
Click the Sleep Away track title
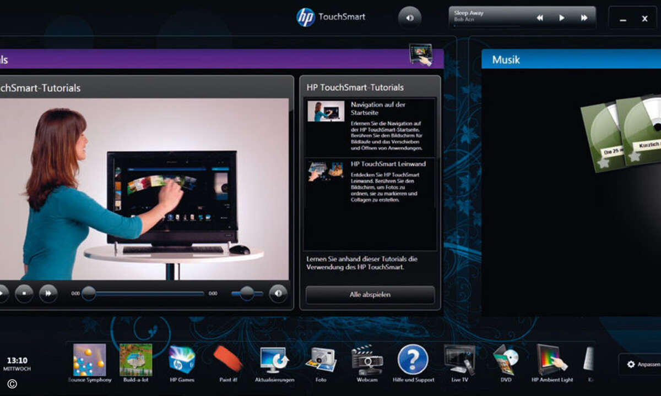click(469, 12)
